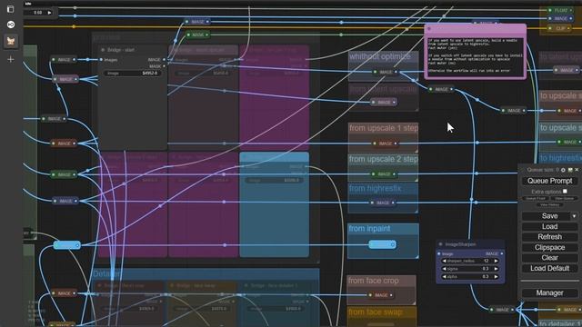This screenshot has height=327, width=582.
Task: Click the Clear button
Action: click(x=549, y=258)
